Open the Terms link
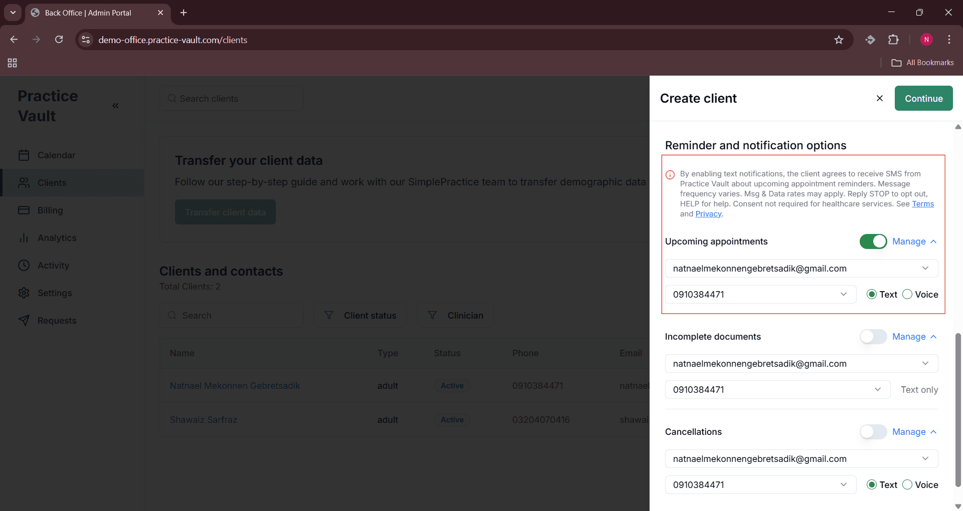Viewport: 963px width, 511px height. [922, 204]
